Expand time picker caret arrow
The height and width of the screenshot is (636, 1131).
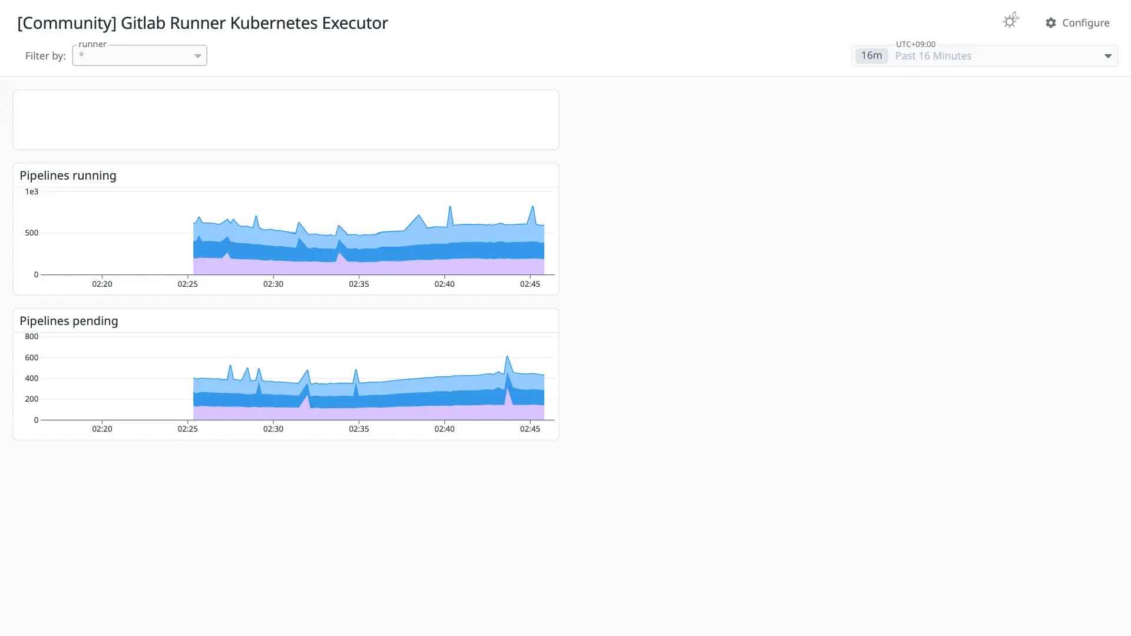[x=1108, y=56]
